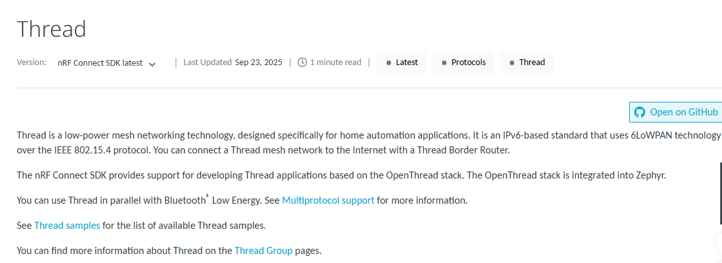Click the hash icon on Thread tag
The height and width of the screenshot is (263, 722).
512,63
